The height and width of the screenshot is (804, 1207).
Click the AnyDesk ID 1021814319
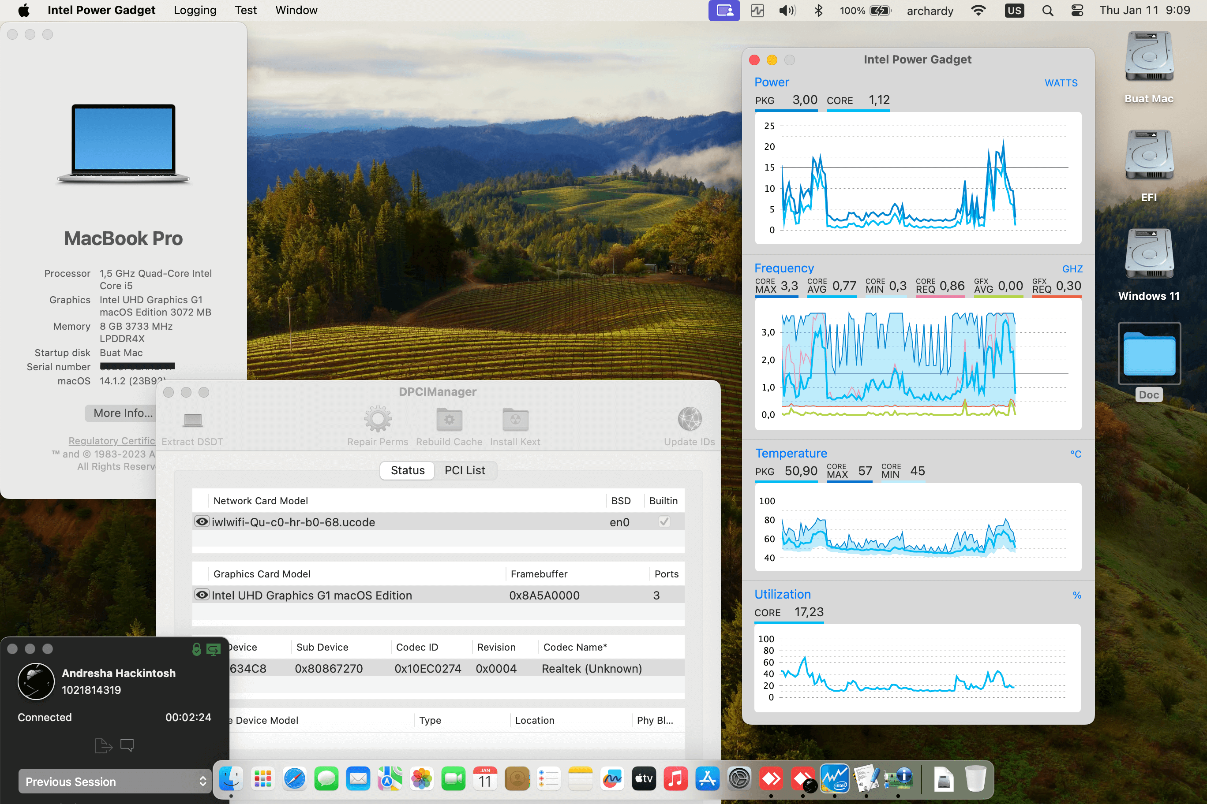tap(91, 690)
